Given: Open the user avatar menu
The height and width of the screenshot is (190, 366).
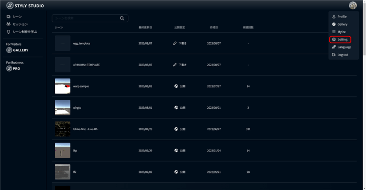Looking at the screenshot, I should coord(353,6).
